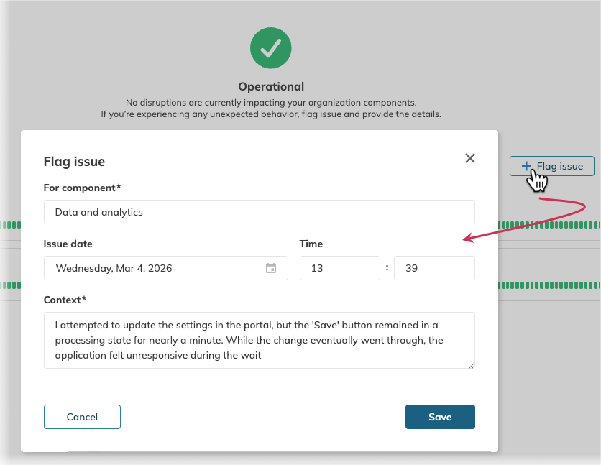Open the Issue date field
The width and height of the screenshot is (601, 465).
[x=158, y=269]
